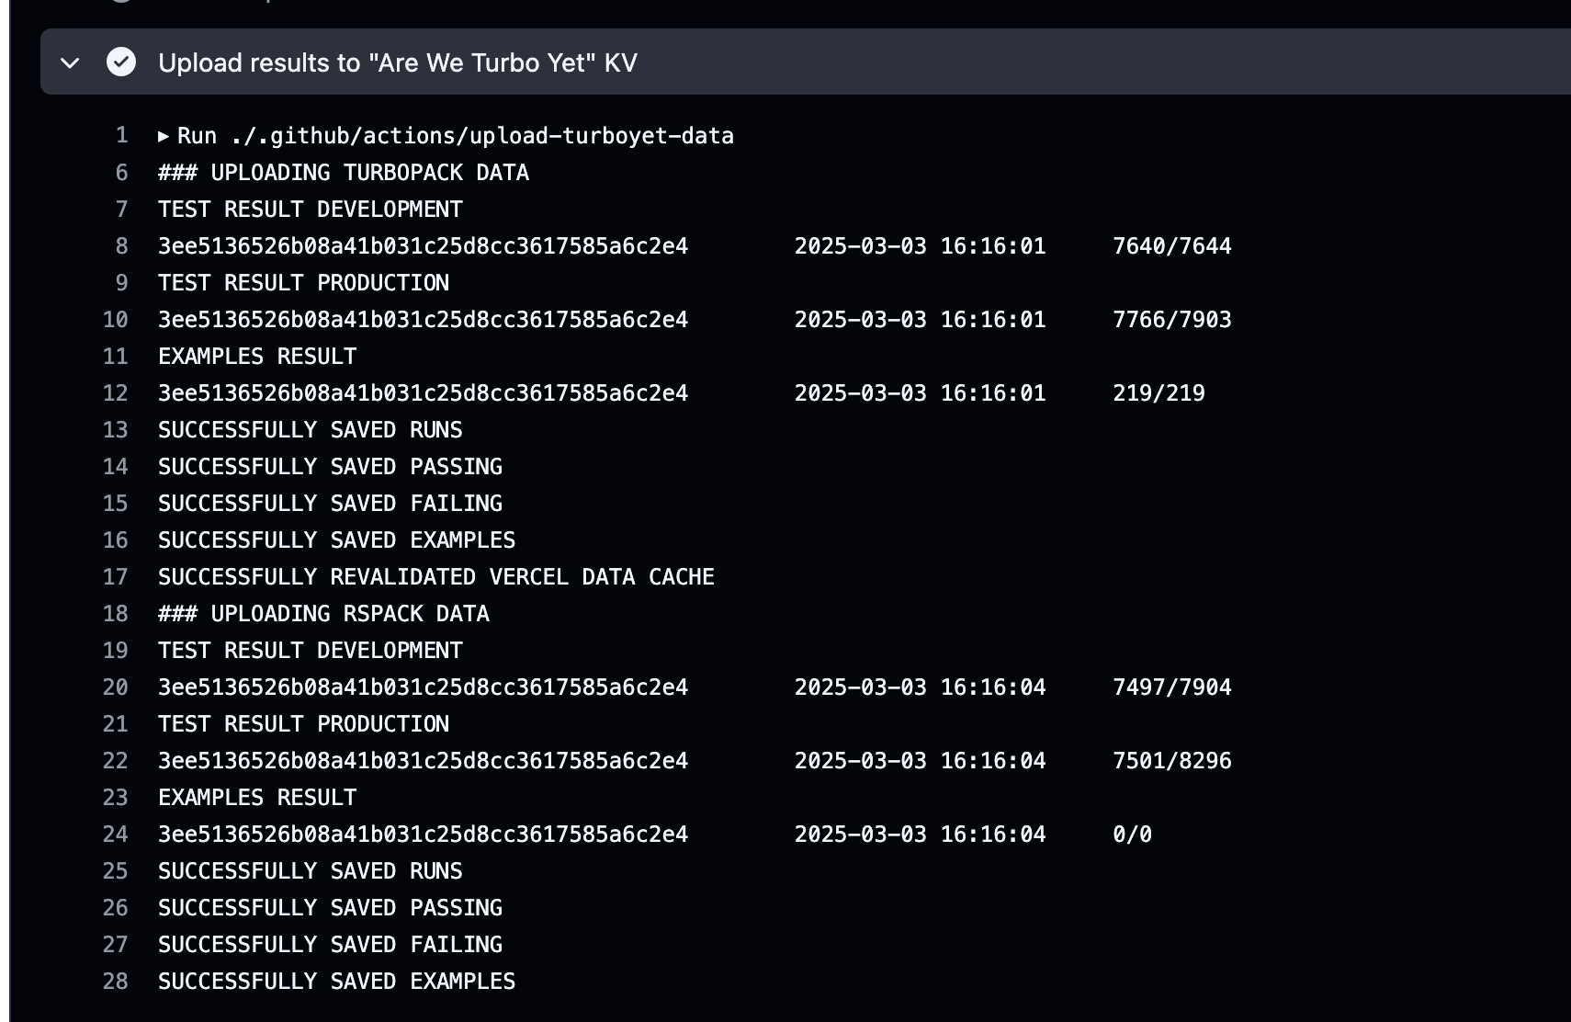The image size is (1571, 1022).
Task: Select line number 6 in log
Action: coord(121,173)
